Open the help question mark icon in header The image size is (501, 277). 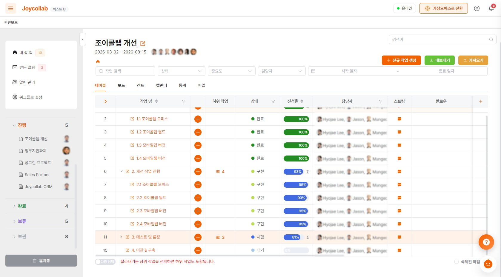[477, 8]
